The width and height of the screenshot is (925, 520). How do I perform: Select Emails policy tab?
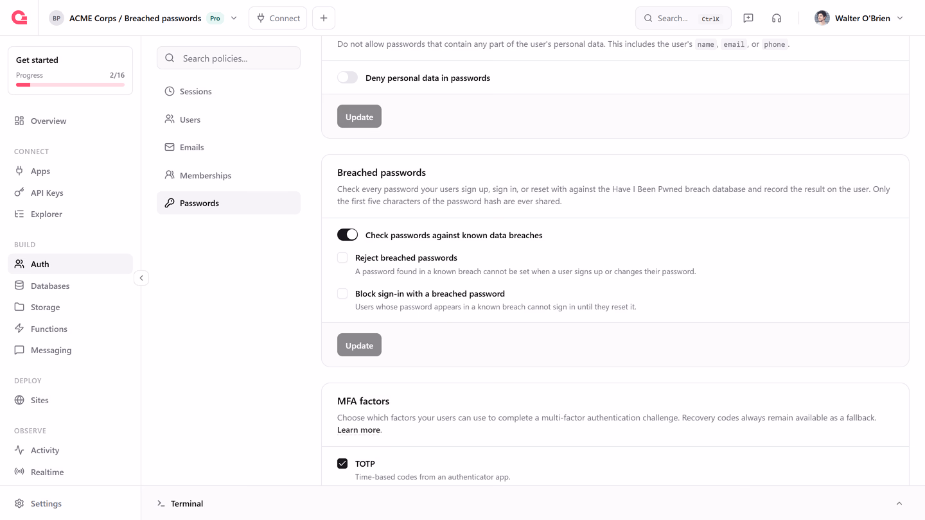coord(229,147)
